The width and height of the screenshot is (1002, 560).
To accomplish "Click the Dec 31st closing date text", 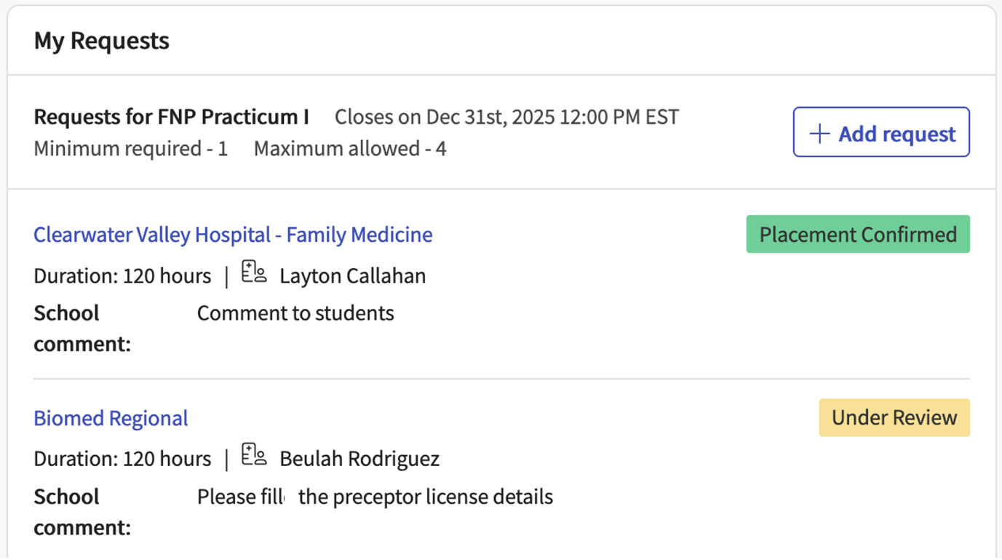I will click(x=506, y=117).
